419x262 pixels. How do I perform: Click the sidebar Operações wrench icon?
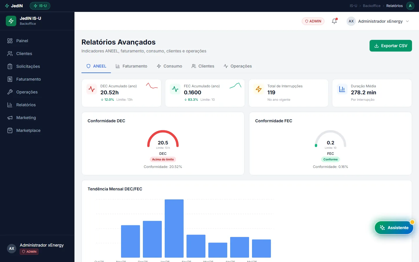point(10,92)
